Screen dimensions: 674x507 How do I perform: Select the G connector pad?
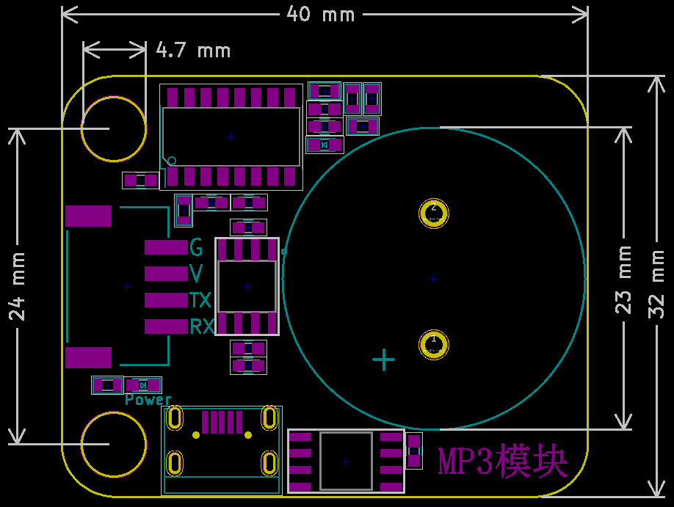tap(167, 247)
